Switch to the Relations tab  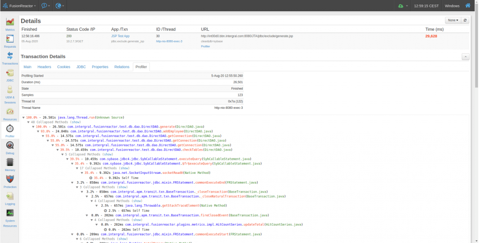tap(122, 67)
